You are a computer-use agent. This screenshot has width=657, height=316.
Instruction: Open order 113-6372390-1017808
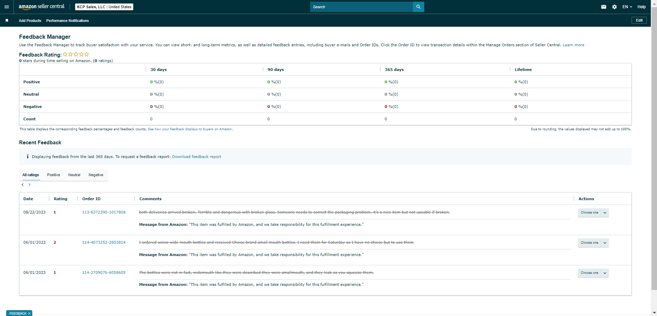(104, 212)
